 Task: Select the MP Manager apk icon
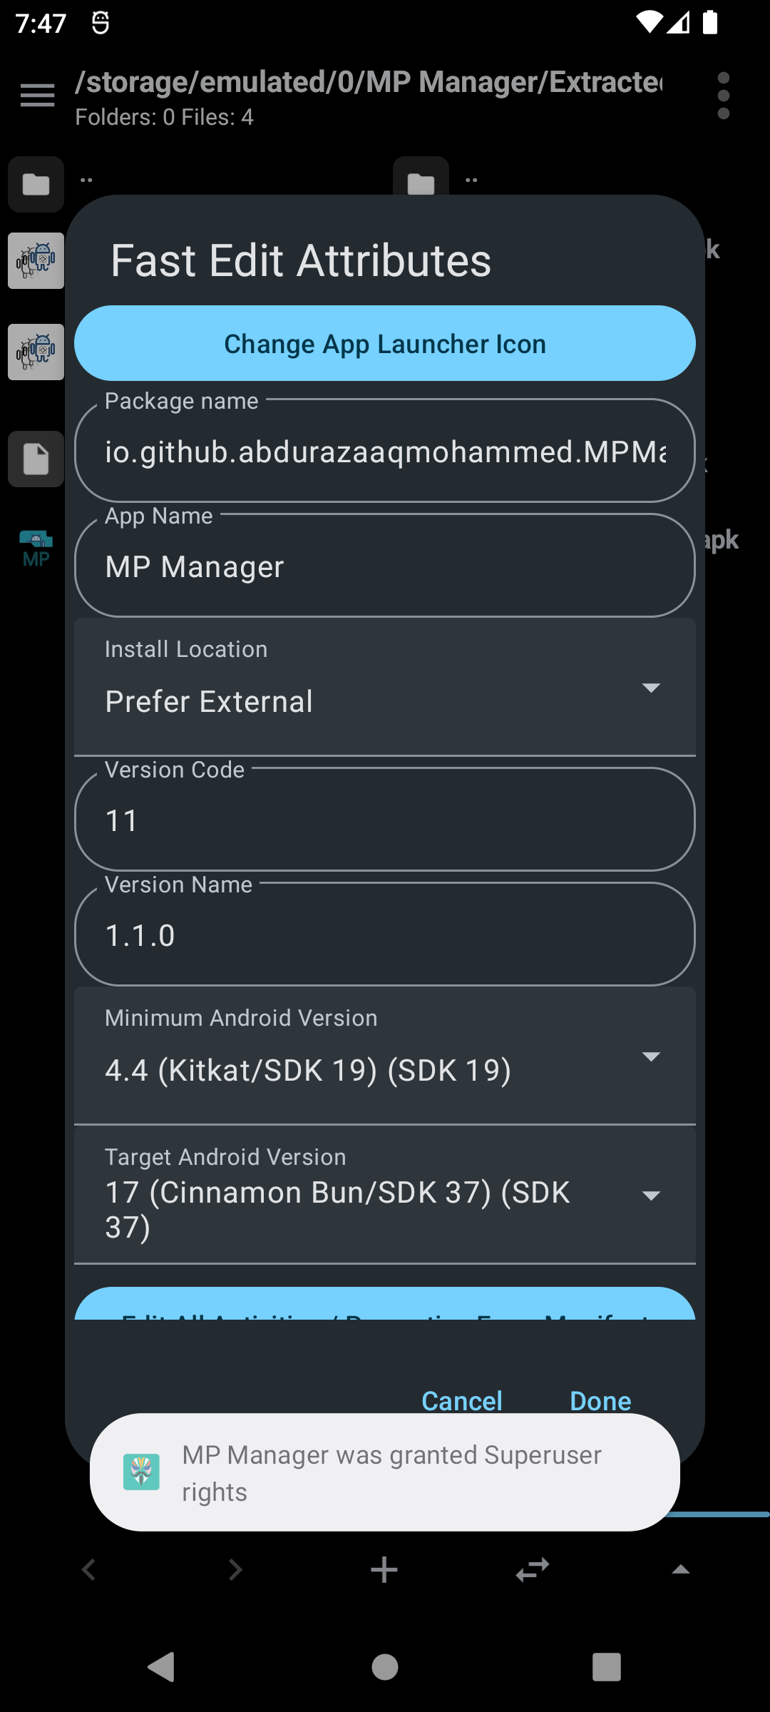click(36, 549)
